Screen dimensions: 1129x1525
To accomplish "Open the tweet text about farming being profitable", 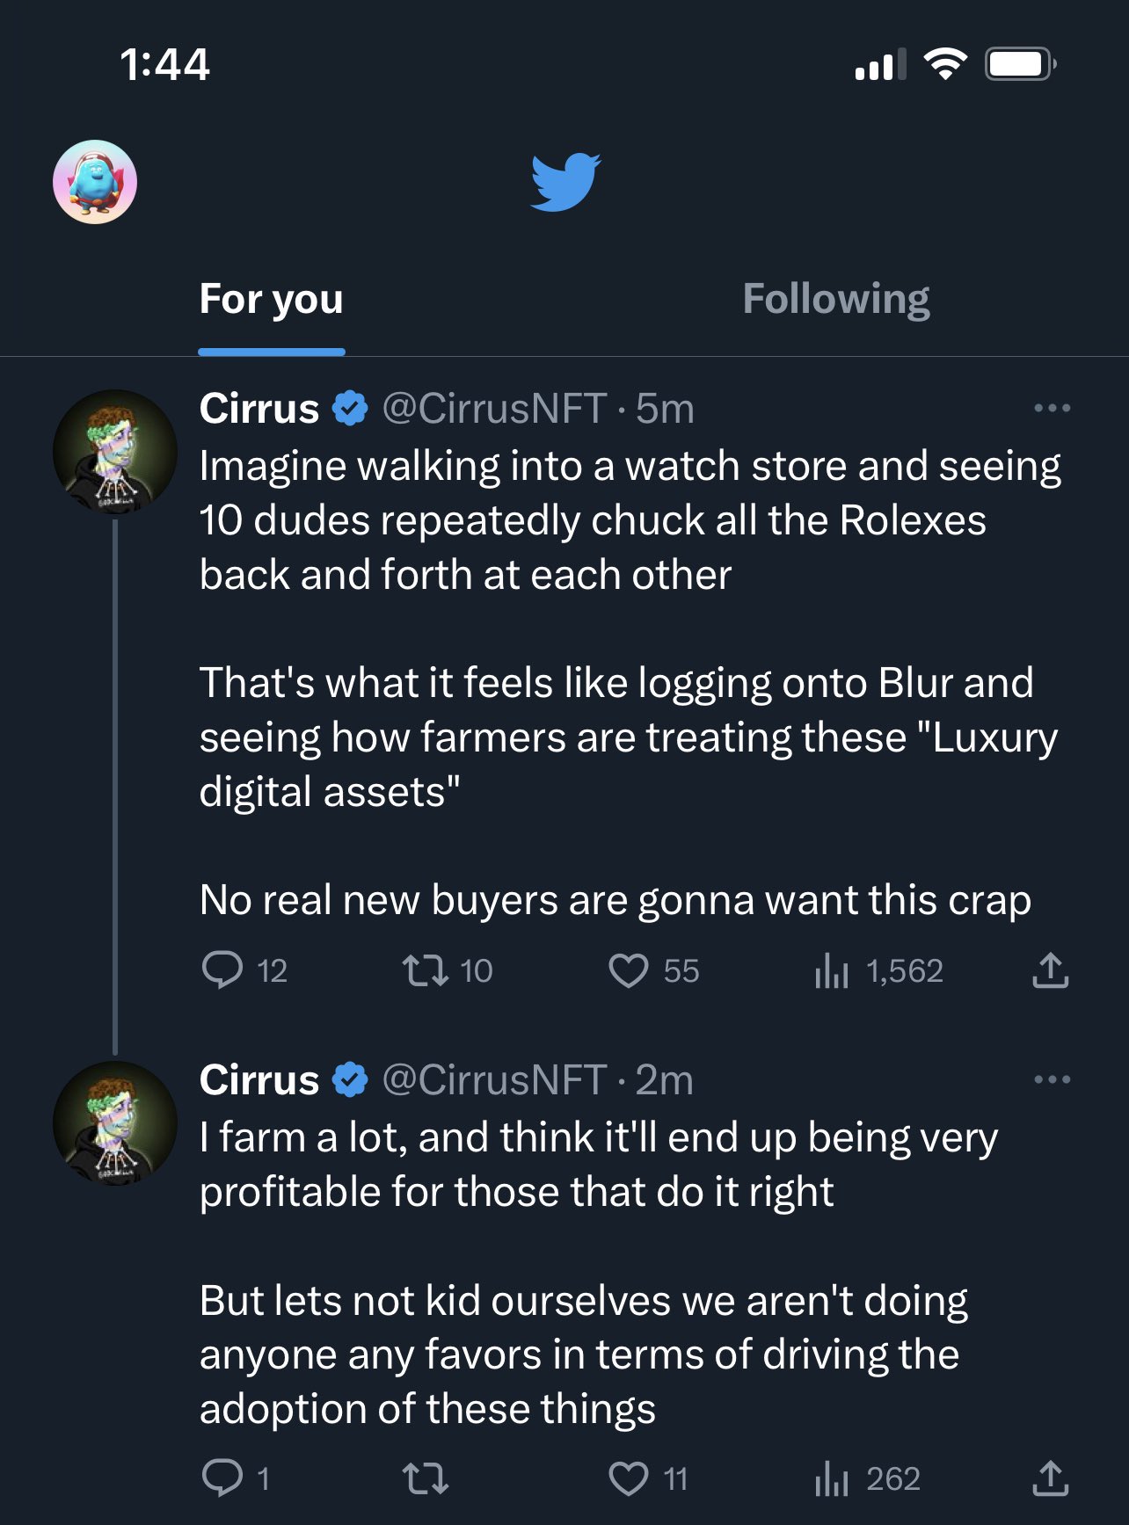I will (599, 1164).
